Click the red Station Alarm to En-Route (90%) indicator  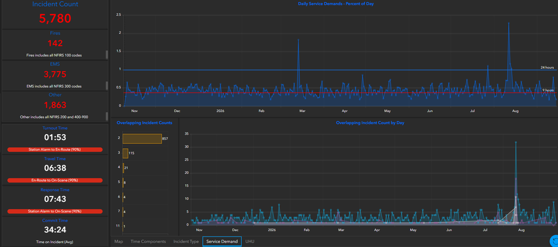[x=55, y=149]
